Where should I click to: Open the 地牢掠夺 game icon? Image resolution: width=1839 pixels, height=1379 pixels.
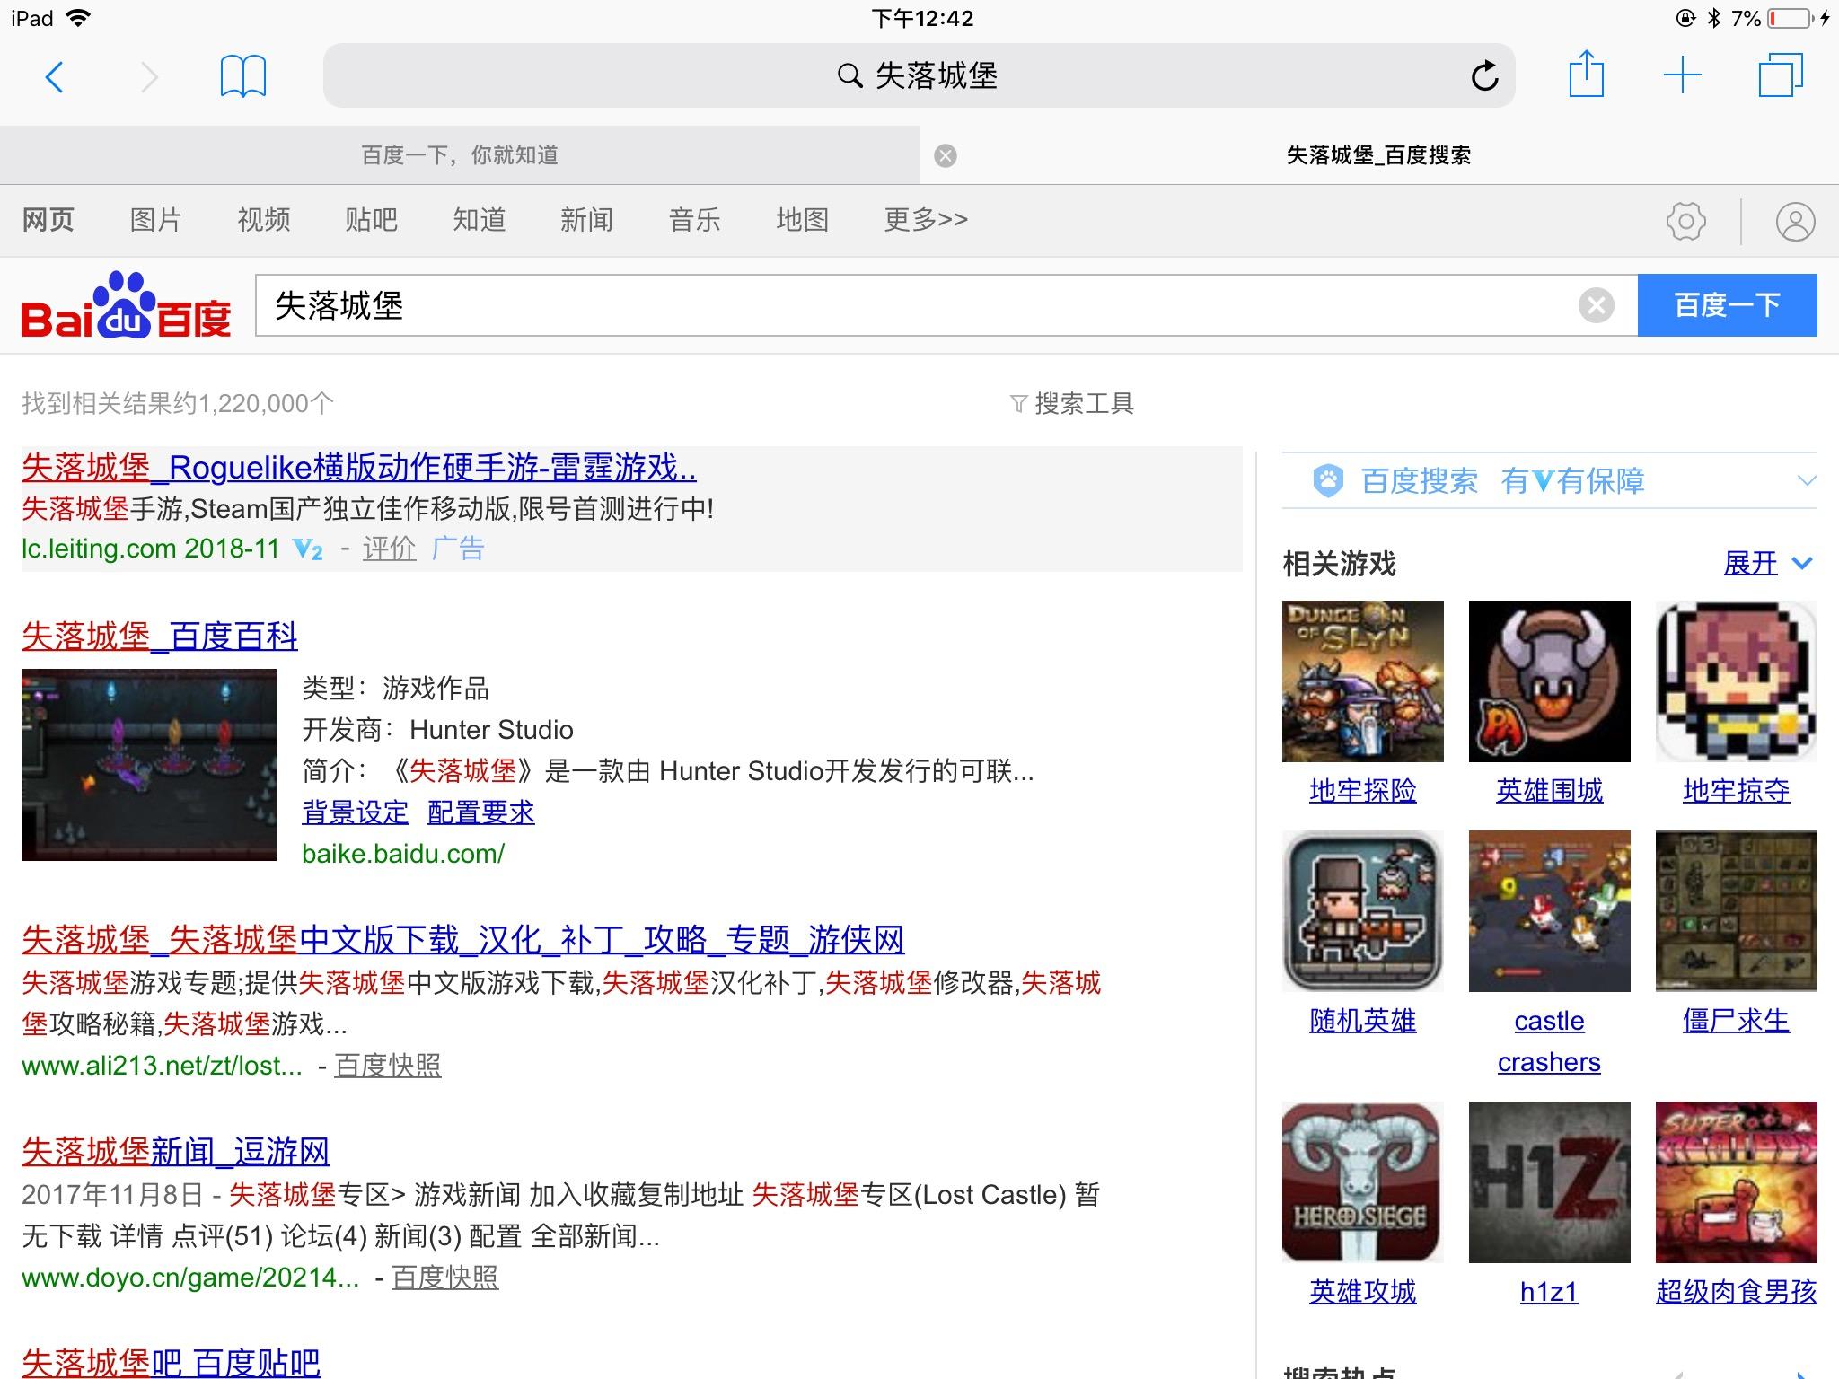click(1736, 681)
